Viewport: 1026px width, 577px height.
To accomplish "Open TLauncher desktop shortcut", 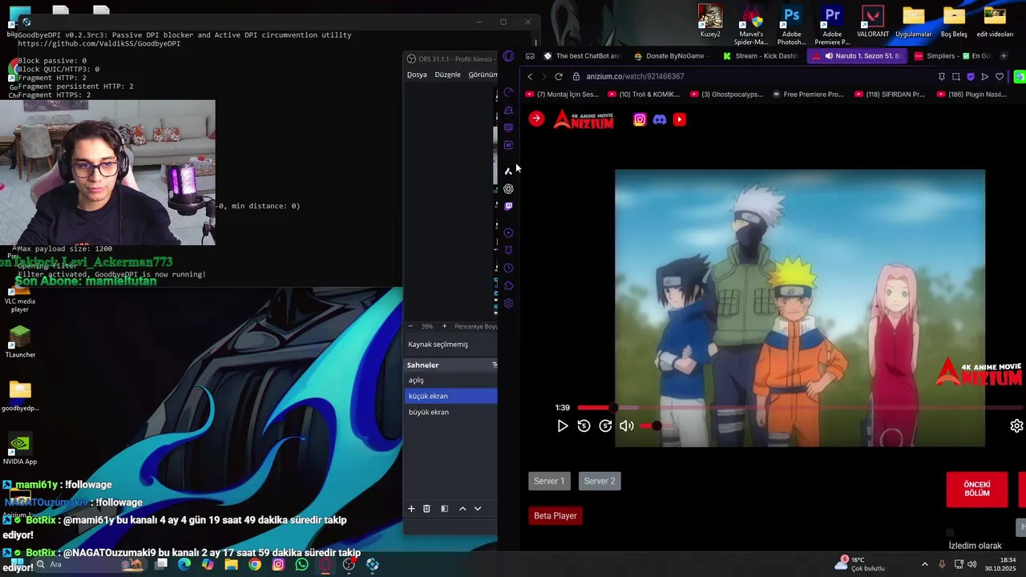I will (x=20, y=341).
